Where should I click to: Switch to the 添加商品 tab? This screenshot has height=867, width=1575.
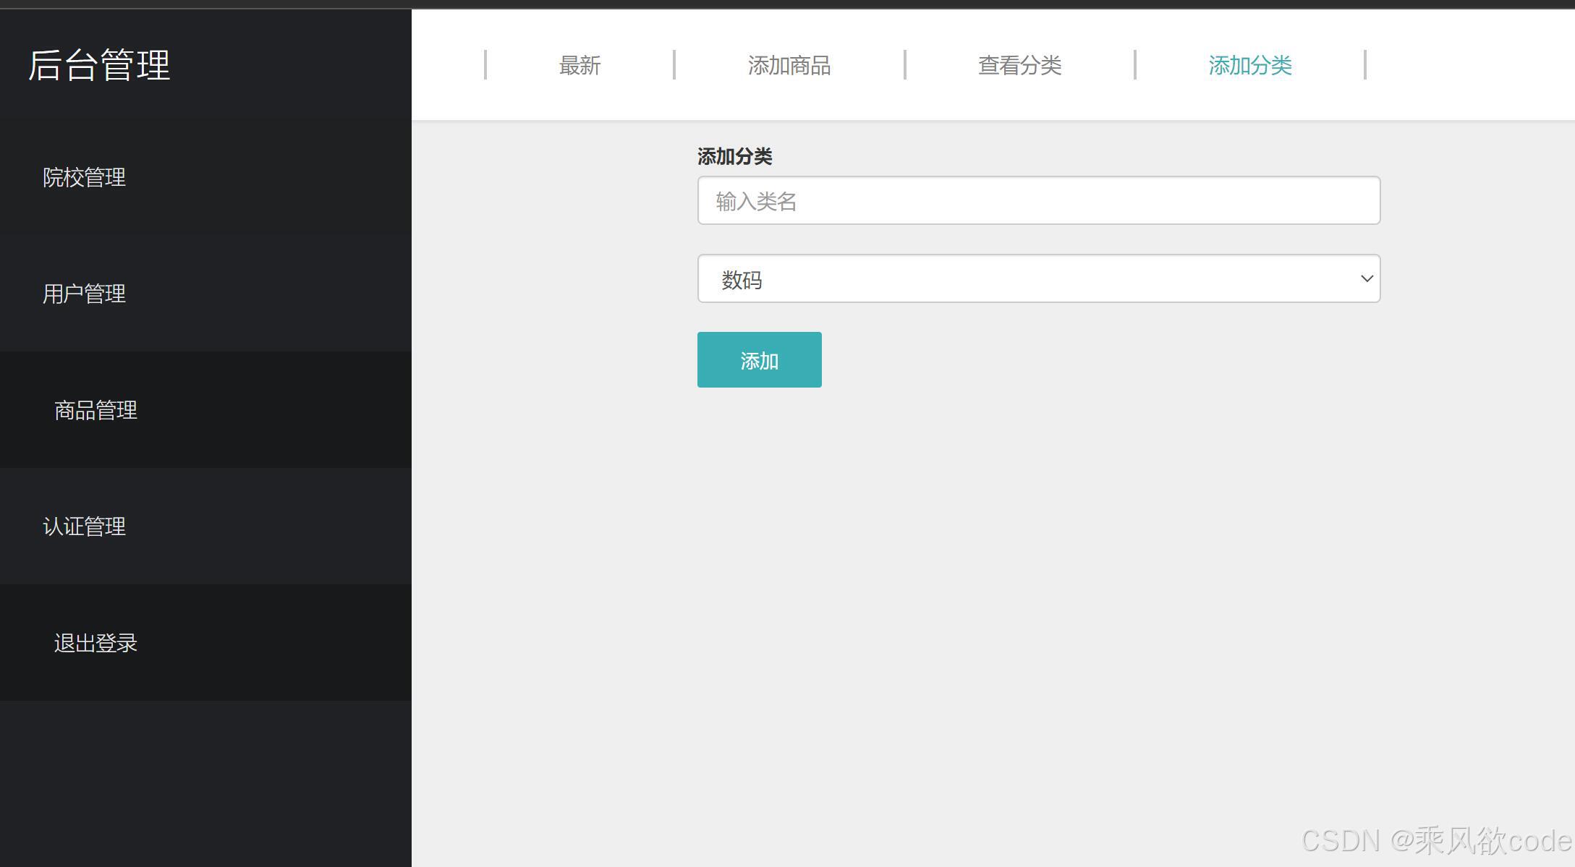pos(789,65)
